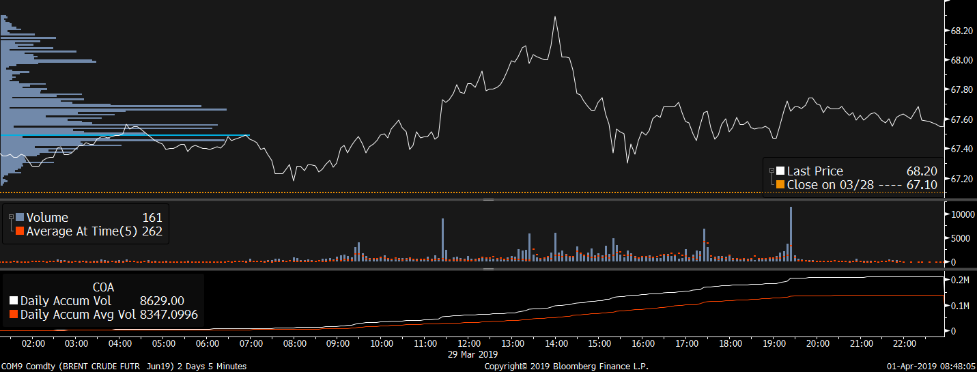The width and height of the screenshot is (977, 372).
Task: Click the 67.80 price axis label
Action: pyautogui.click(x=961, y=89)
